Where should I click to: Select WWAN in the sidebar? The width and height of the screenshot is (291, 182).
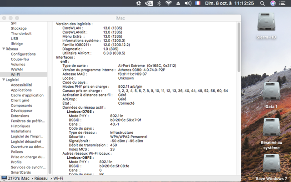(17, 70)
